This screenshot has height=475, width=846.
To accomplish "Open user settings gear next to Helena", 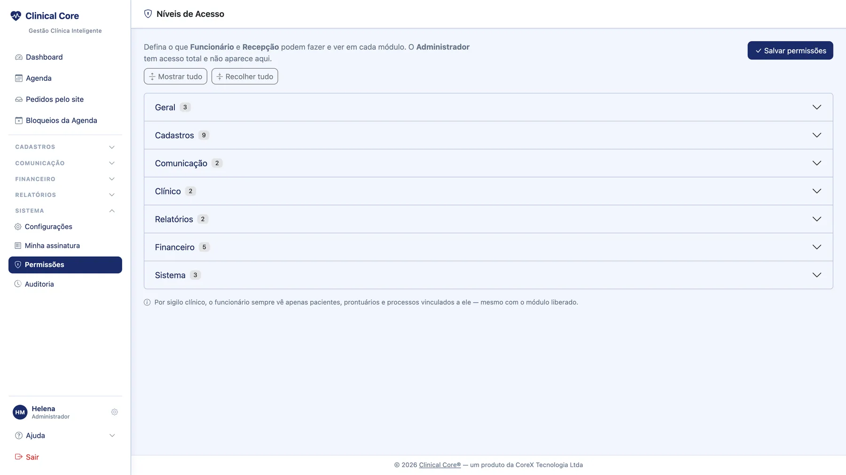I will [114, 412].
